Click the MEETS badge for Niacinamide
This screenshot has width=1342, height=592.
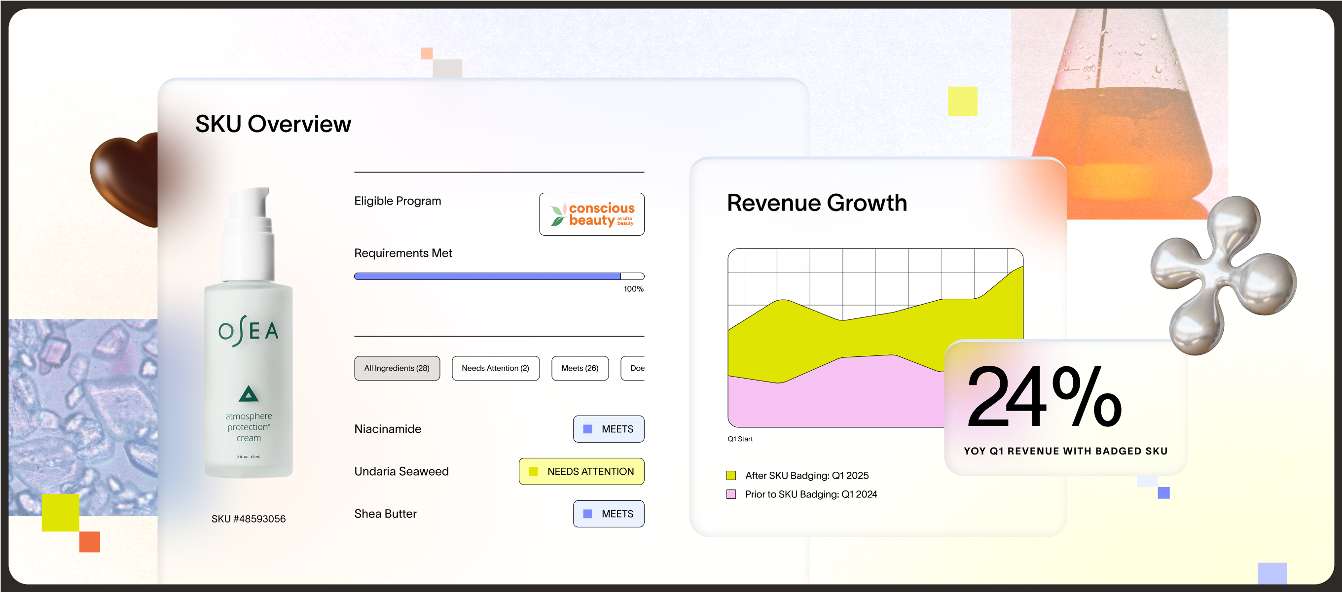coord(609,429)
